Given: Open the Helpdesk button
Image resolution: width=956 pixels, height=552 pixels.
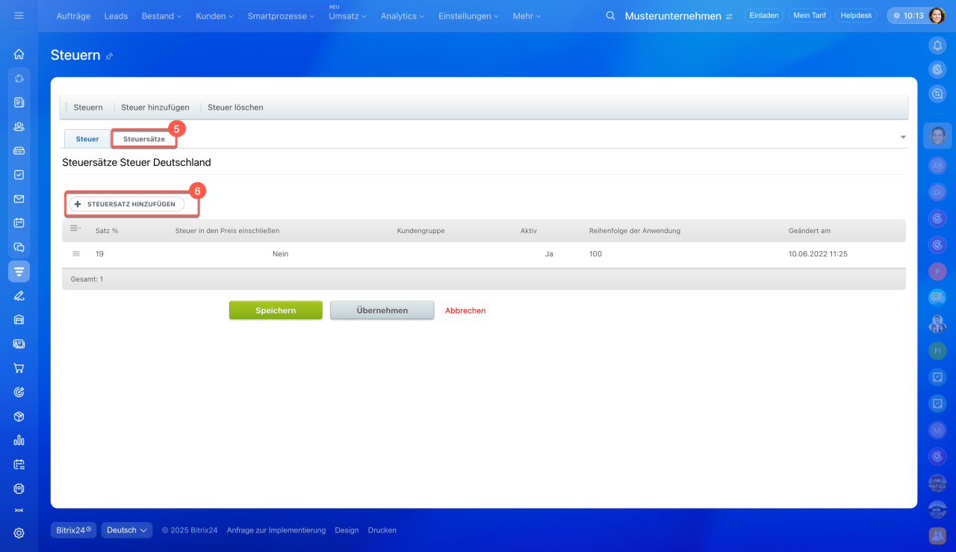Looking at the screenshot, I should (x=856, y=15).
